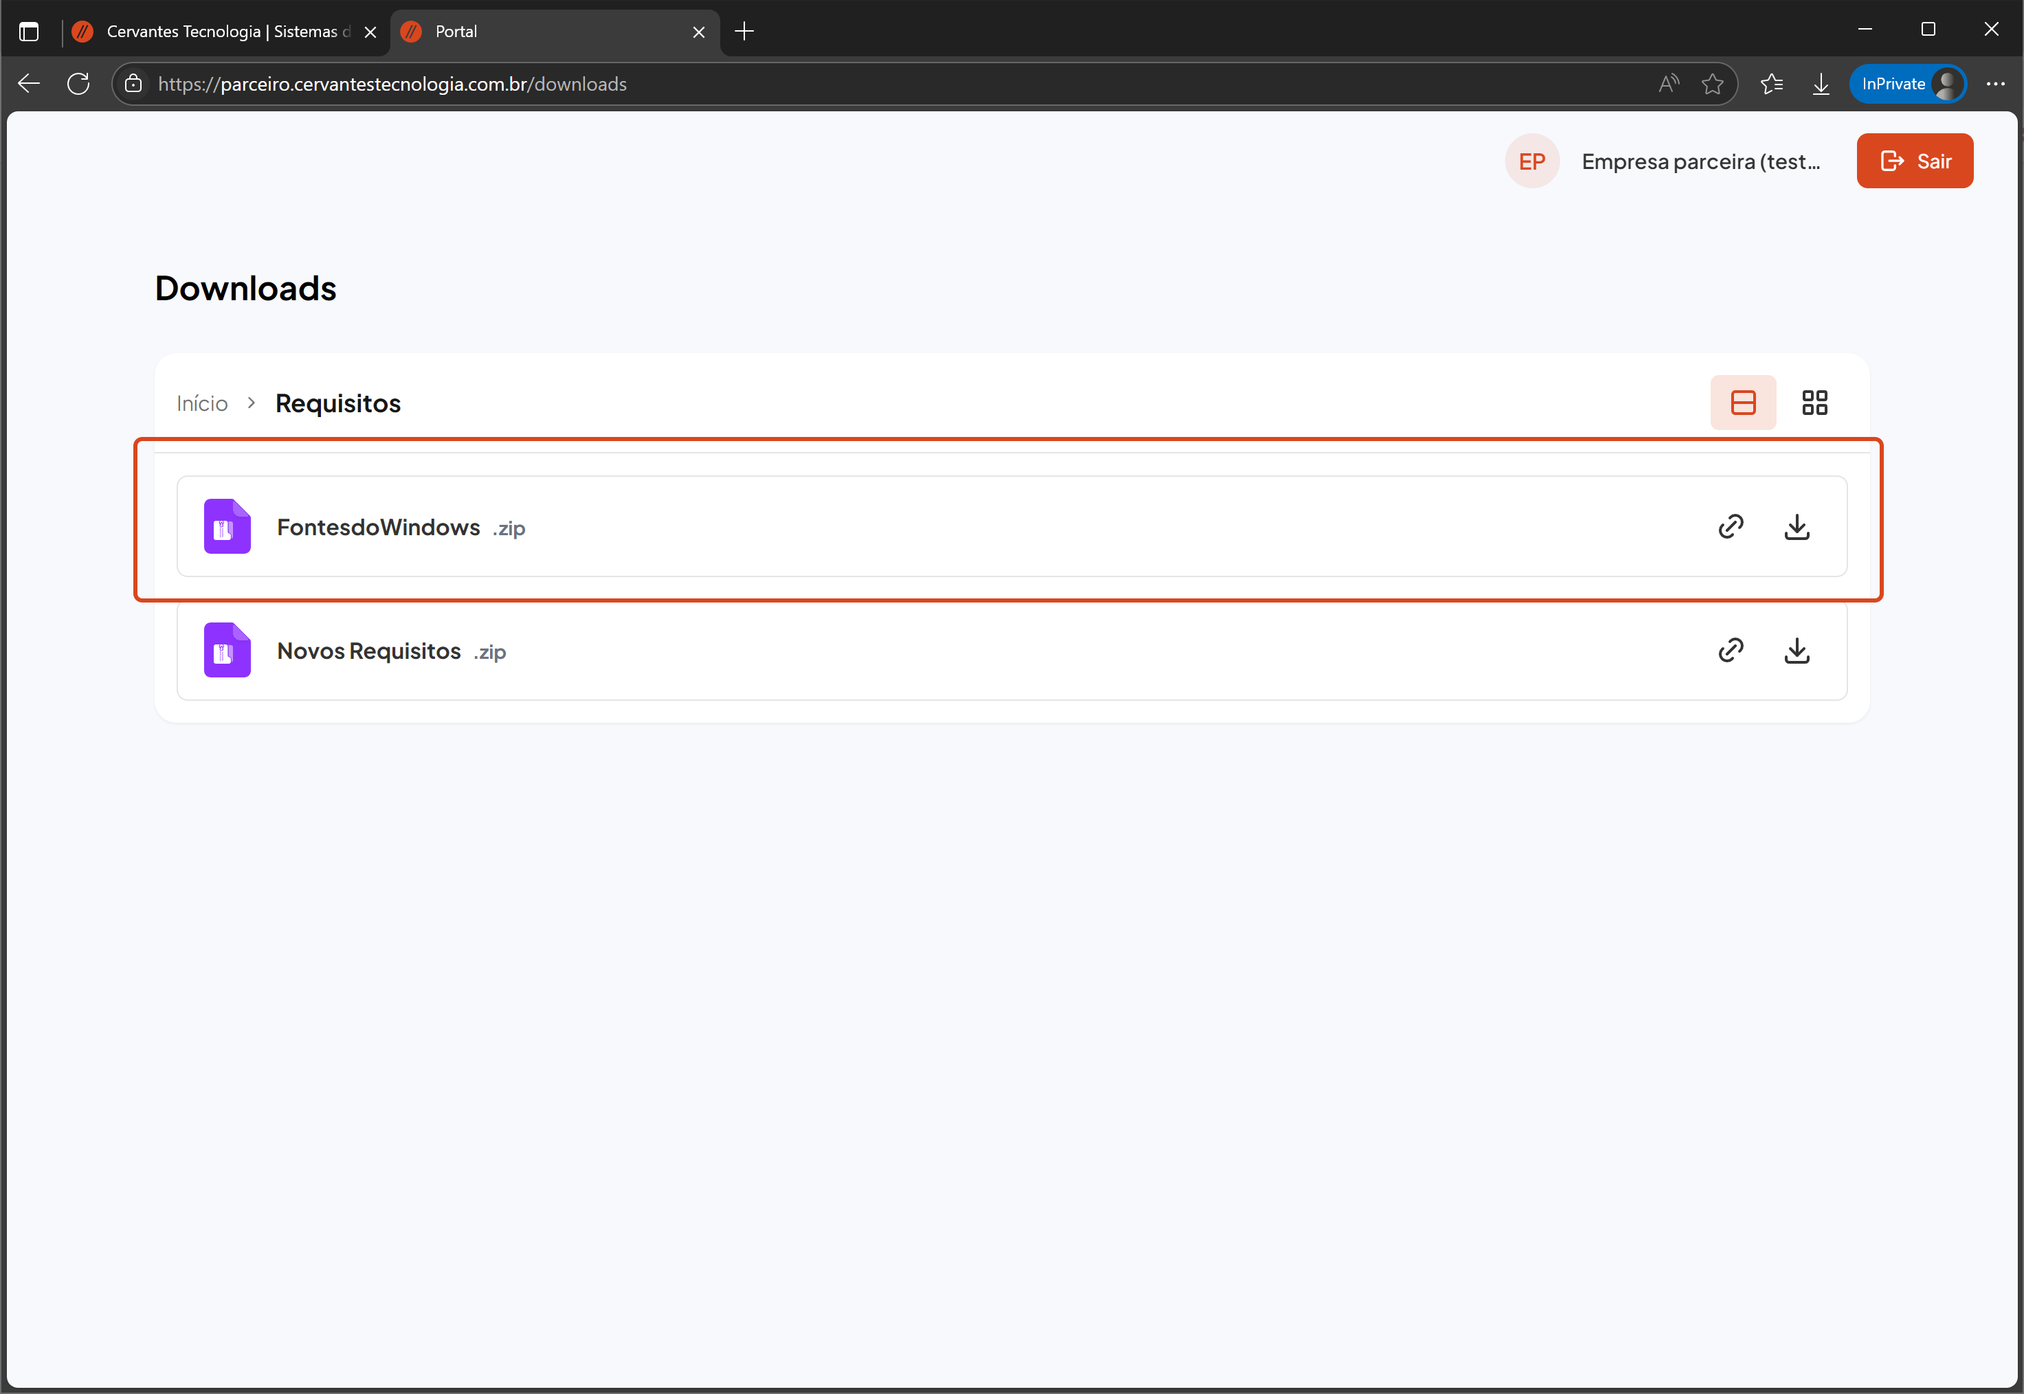Viewport: 2024px width, 1394px height.
Task: Open the EP user avatar
Action: click(x=1531, y=161)
